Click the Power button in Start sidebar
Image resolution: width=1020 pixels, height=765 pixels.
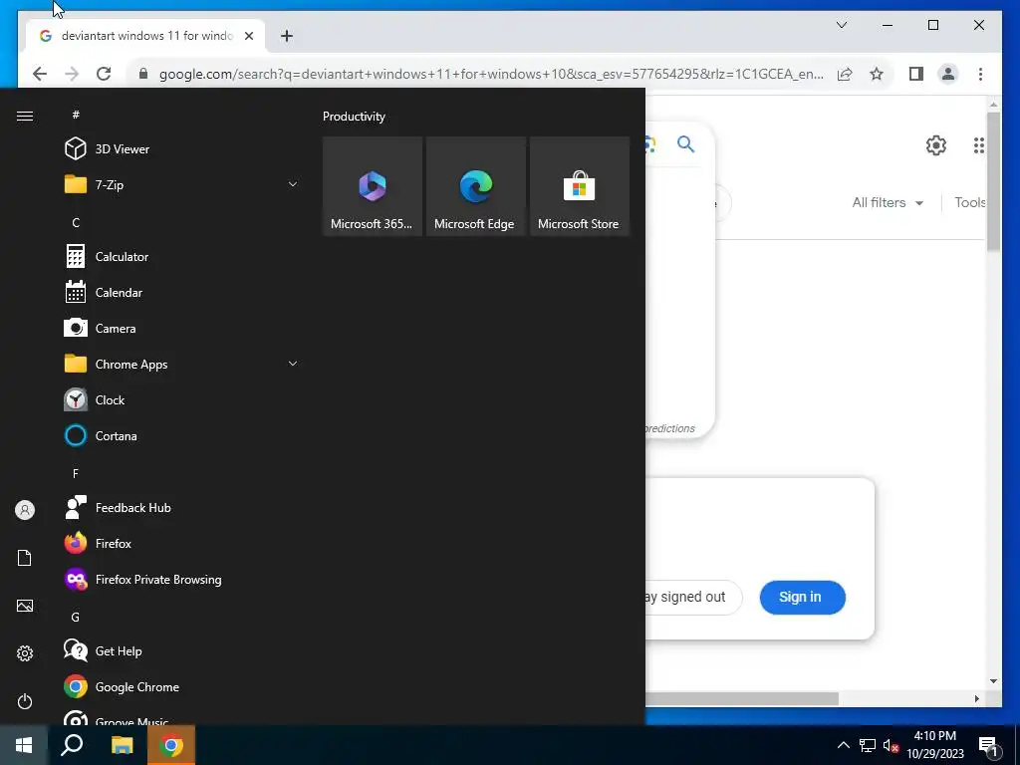point(25,701)
